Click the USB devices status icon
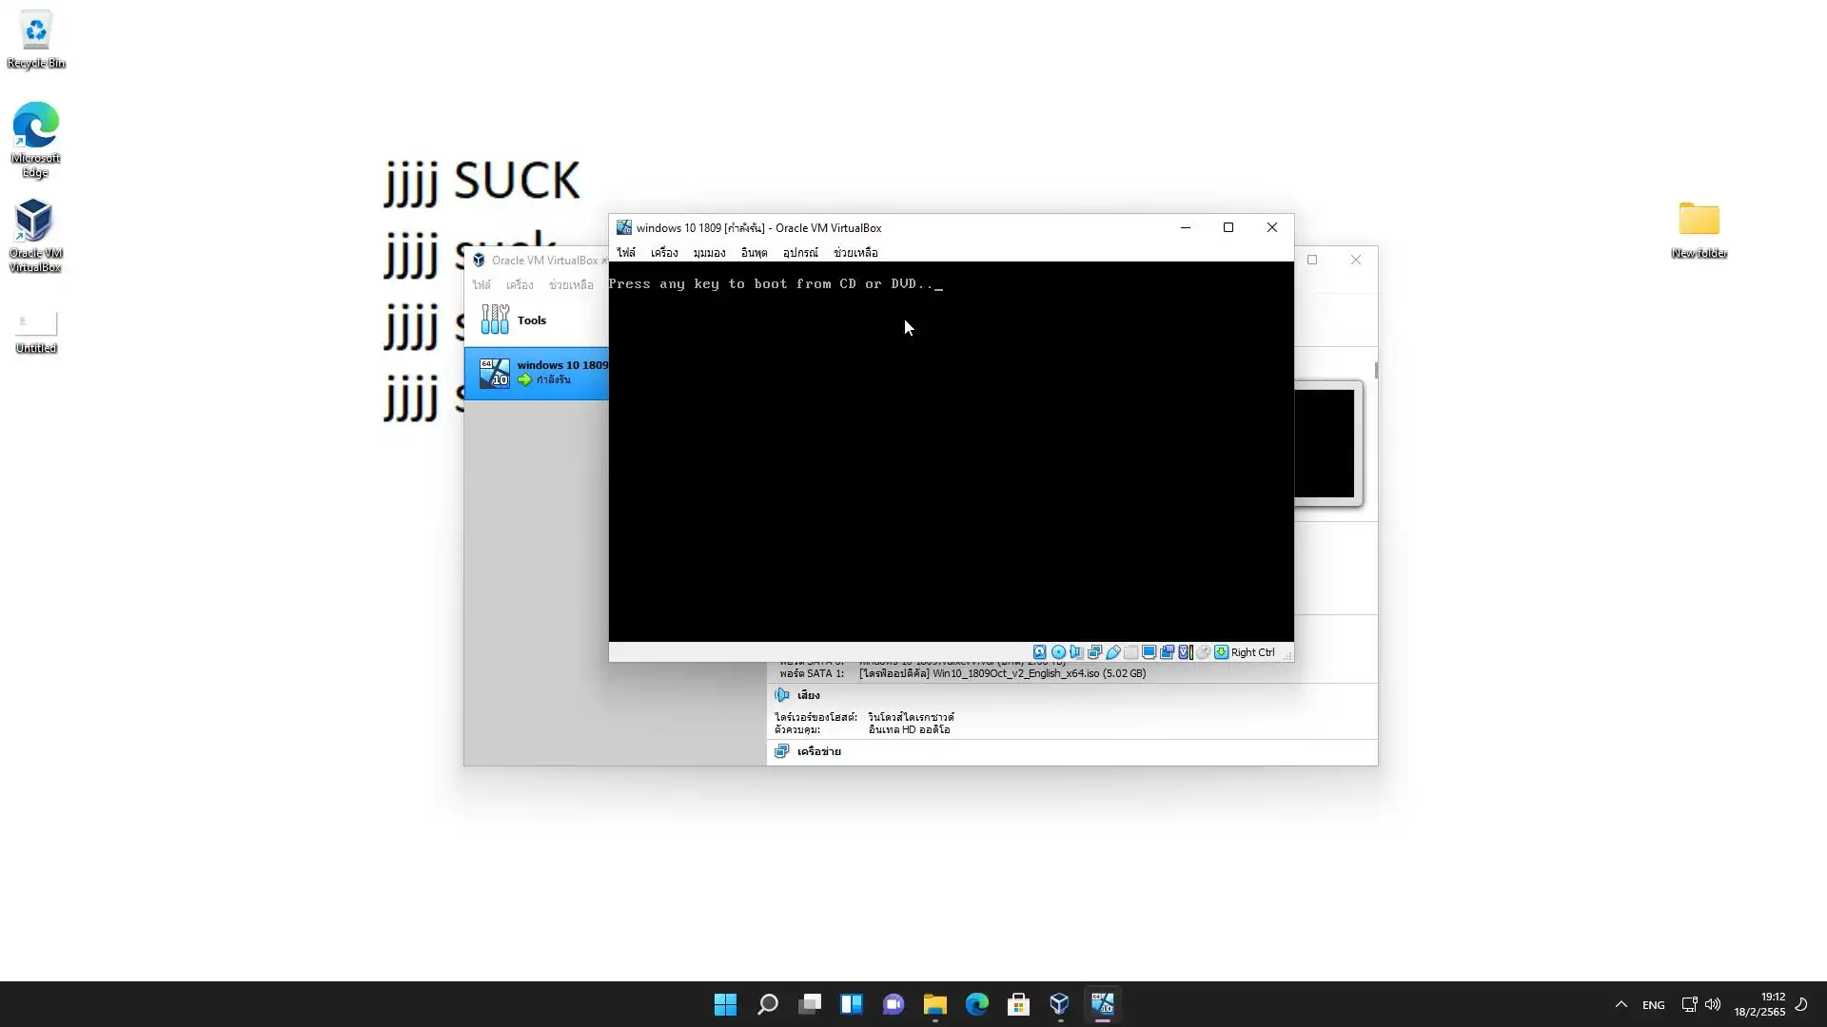The height and width of the screenshot is (1027, 1827). pos(1112,652)
